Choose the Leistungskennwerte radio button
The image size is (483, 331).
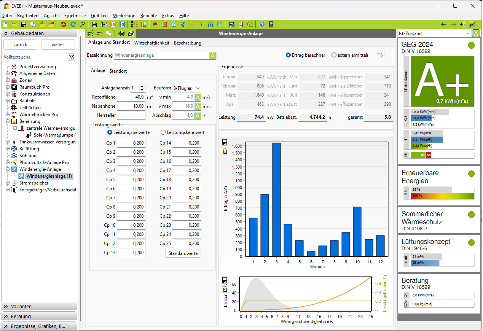click(x=163, y=132)
